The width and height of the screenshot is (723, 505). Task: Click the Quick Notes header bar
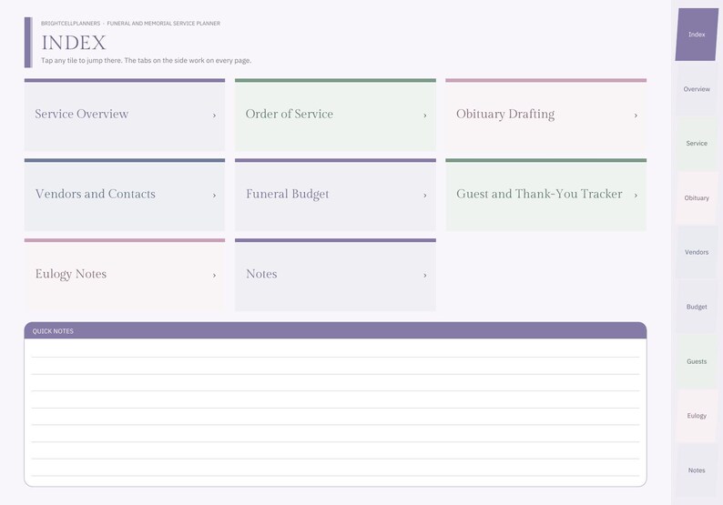click(x=335, y=331)
